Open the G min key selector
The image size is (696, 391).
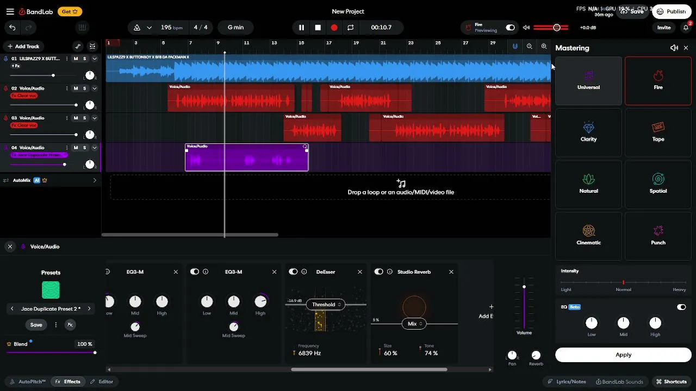tap(235, 28)
